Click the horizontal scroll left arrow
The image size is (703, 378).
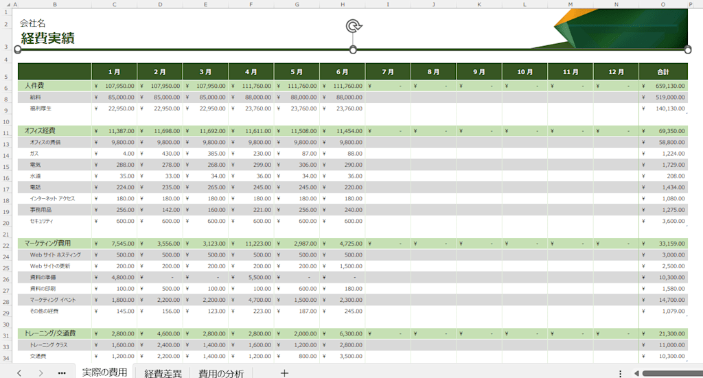(636, 373)
